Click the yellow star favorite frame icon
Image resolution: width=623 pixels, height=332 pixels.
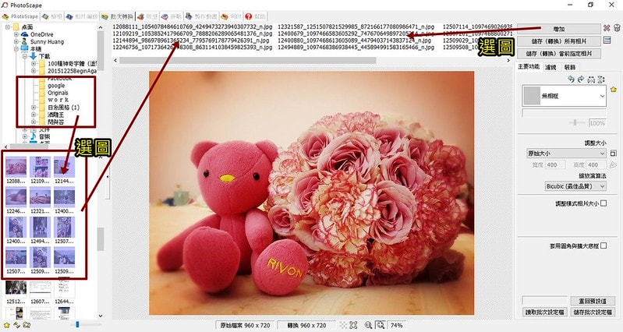pos(612,90)
